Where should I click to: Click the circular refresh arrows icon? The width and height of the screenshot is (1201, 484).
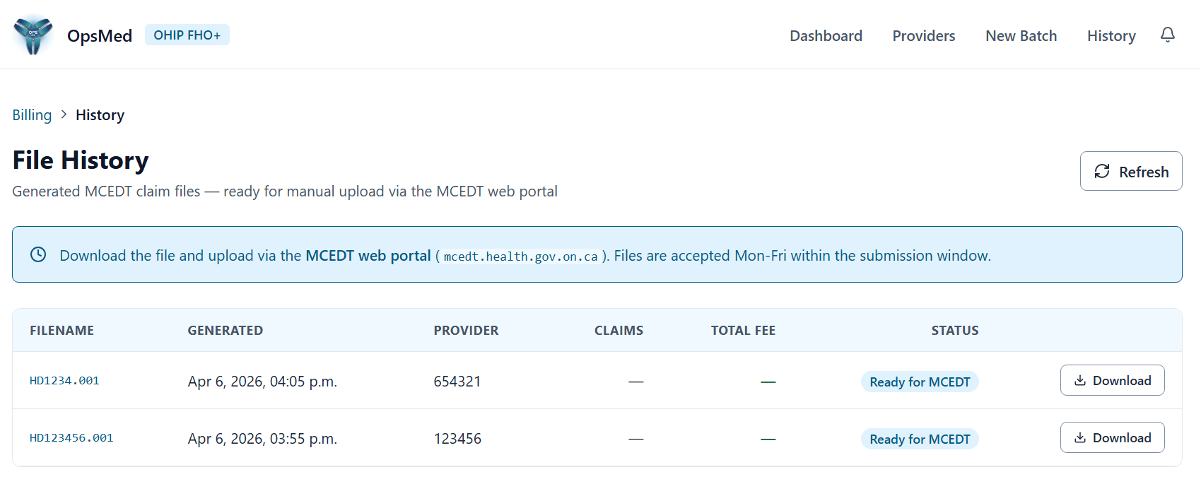[x=1103, y=171]
